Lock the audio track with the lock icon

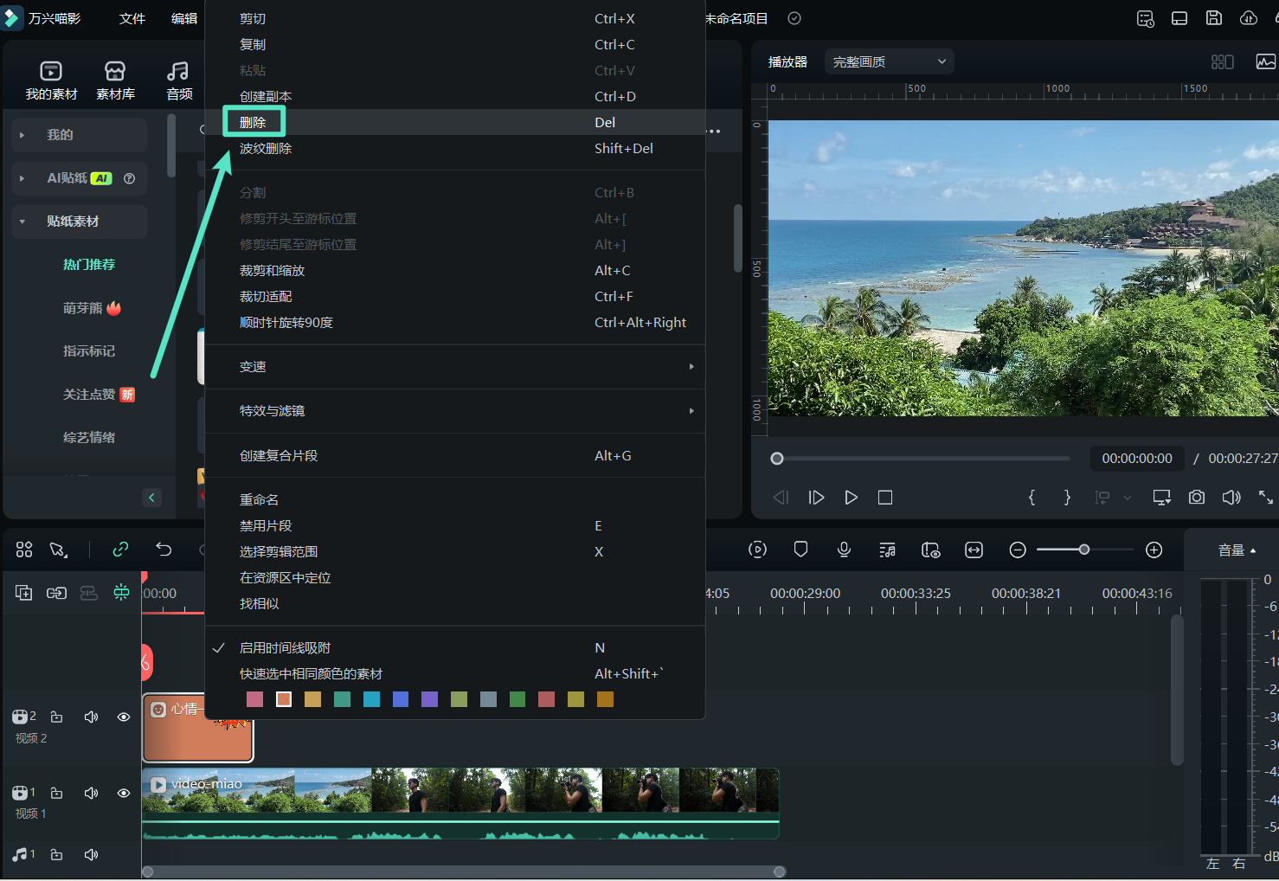tap(56, 854)
